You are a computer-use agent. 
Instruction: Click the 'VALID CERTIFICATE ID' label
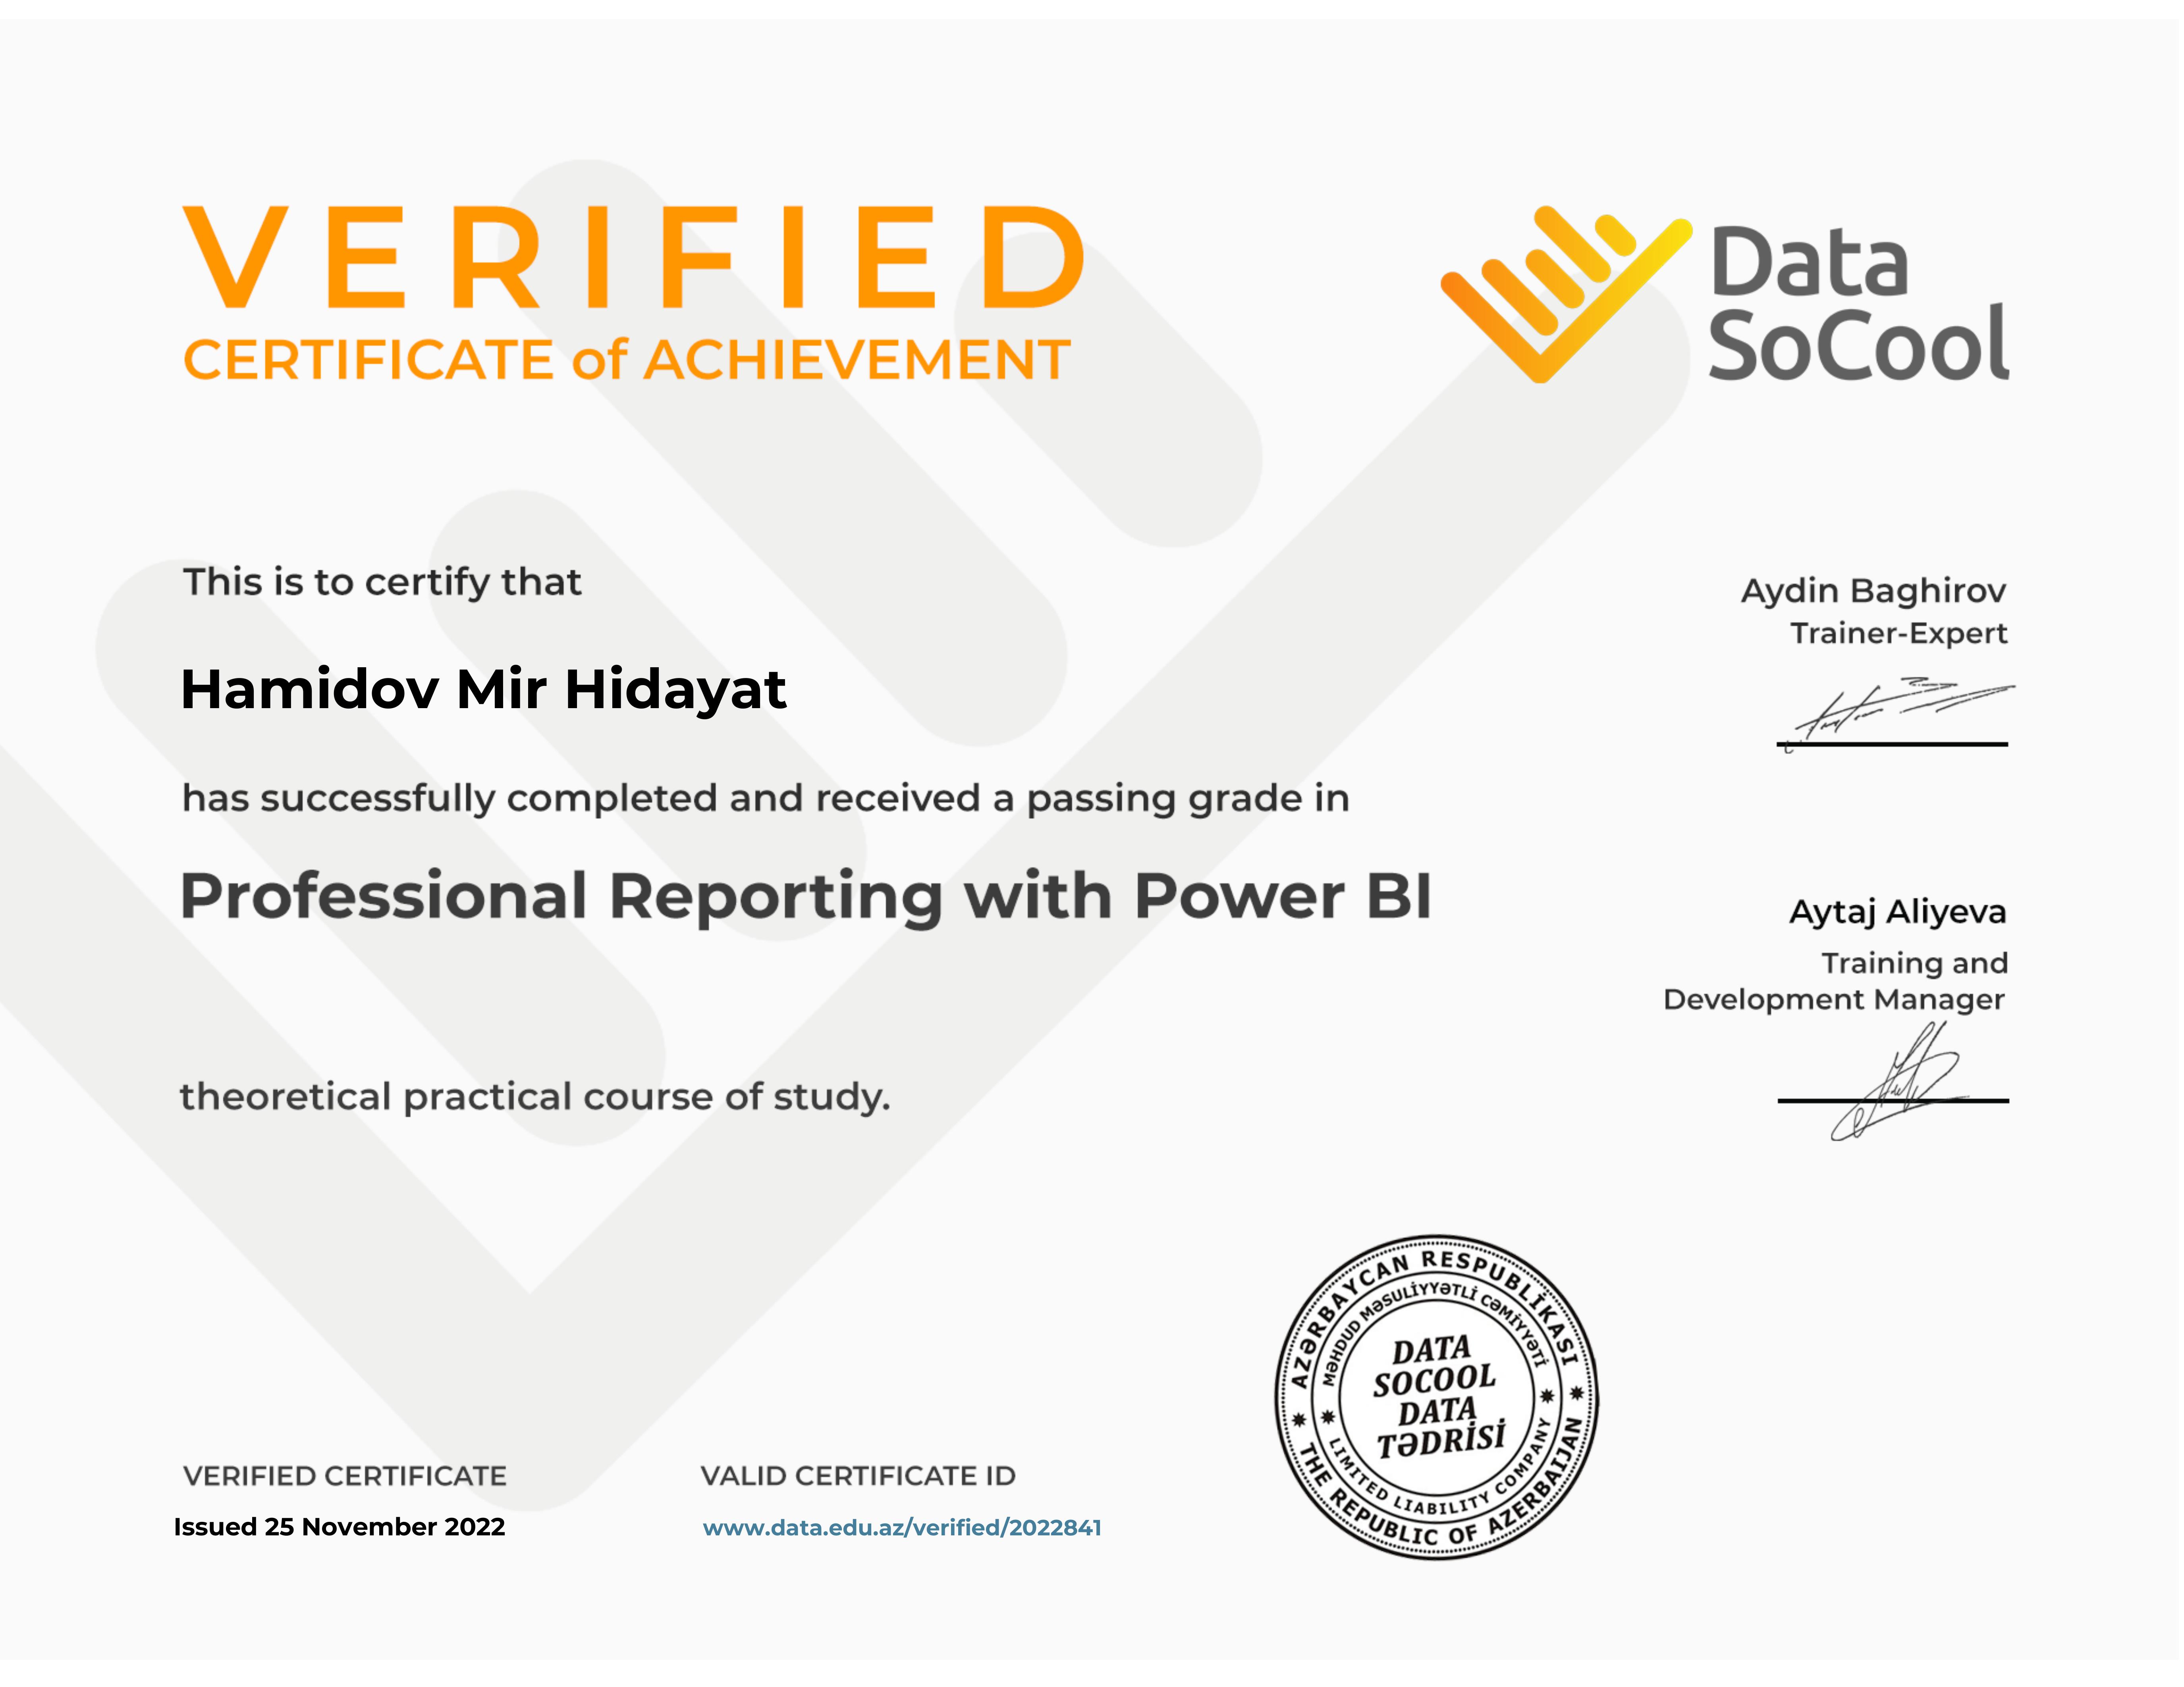858,1476
